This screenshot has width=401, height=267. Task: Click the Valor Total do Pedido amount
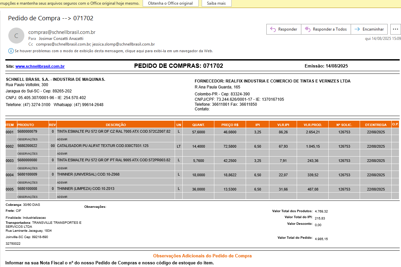321,239
